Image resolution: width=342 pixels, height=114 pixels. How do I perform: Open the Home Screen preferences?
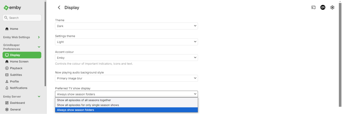point(19,62)
